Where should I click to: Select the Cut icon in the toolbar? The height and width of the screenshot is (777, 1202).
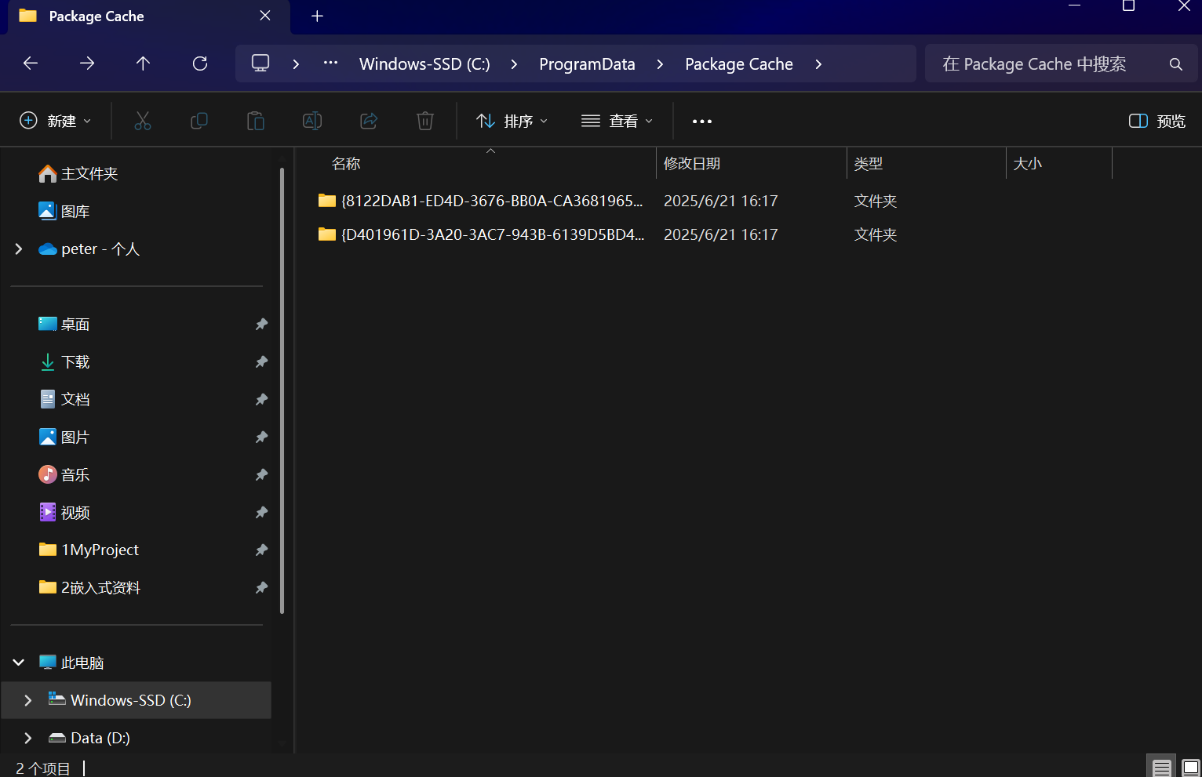pos(142,121)
